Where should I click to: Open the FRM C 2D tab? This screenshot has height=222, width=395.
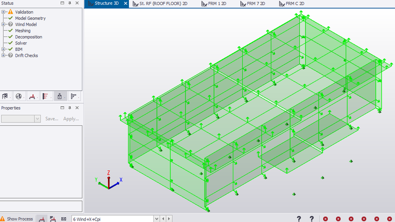(x=292, y=3)
